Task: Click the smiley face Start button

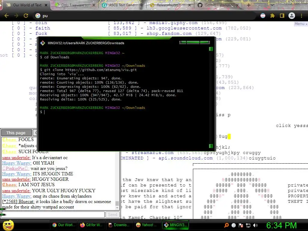Action: point(8,225)
